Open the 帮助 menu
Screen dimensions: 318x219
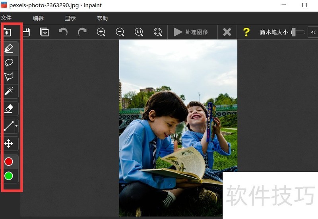102,18
